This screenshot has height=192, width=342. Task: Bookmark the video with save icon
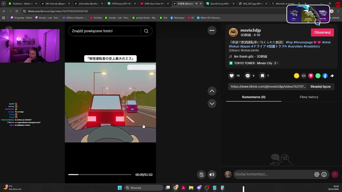pyautogui.click(x=262, y=76)
